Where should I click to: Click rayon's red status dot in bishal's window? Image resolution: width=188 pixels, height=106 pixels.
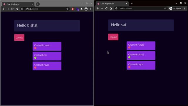pyautogui.click(x=35, y=67)
